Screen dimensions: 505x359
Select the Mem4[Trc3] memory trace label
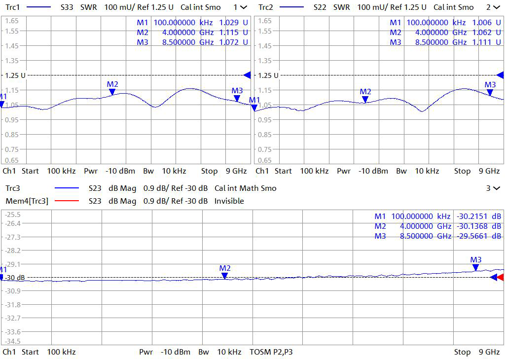coord(27,201)
